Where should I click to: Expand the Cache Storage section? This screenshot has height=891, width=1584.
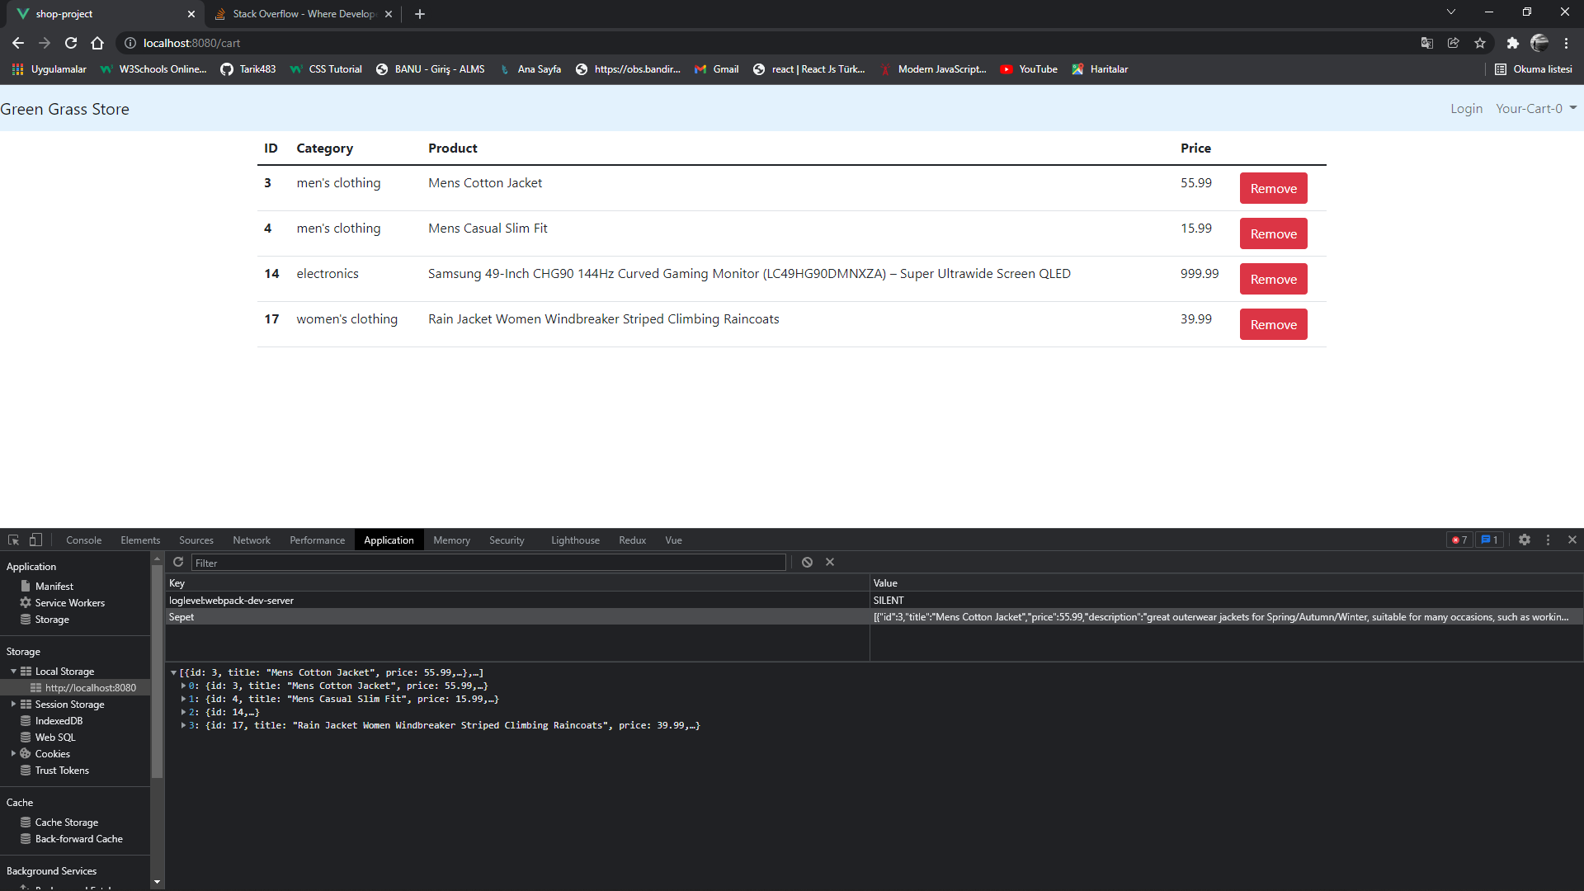(x=66, y=822)
